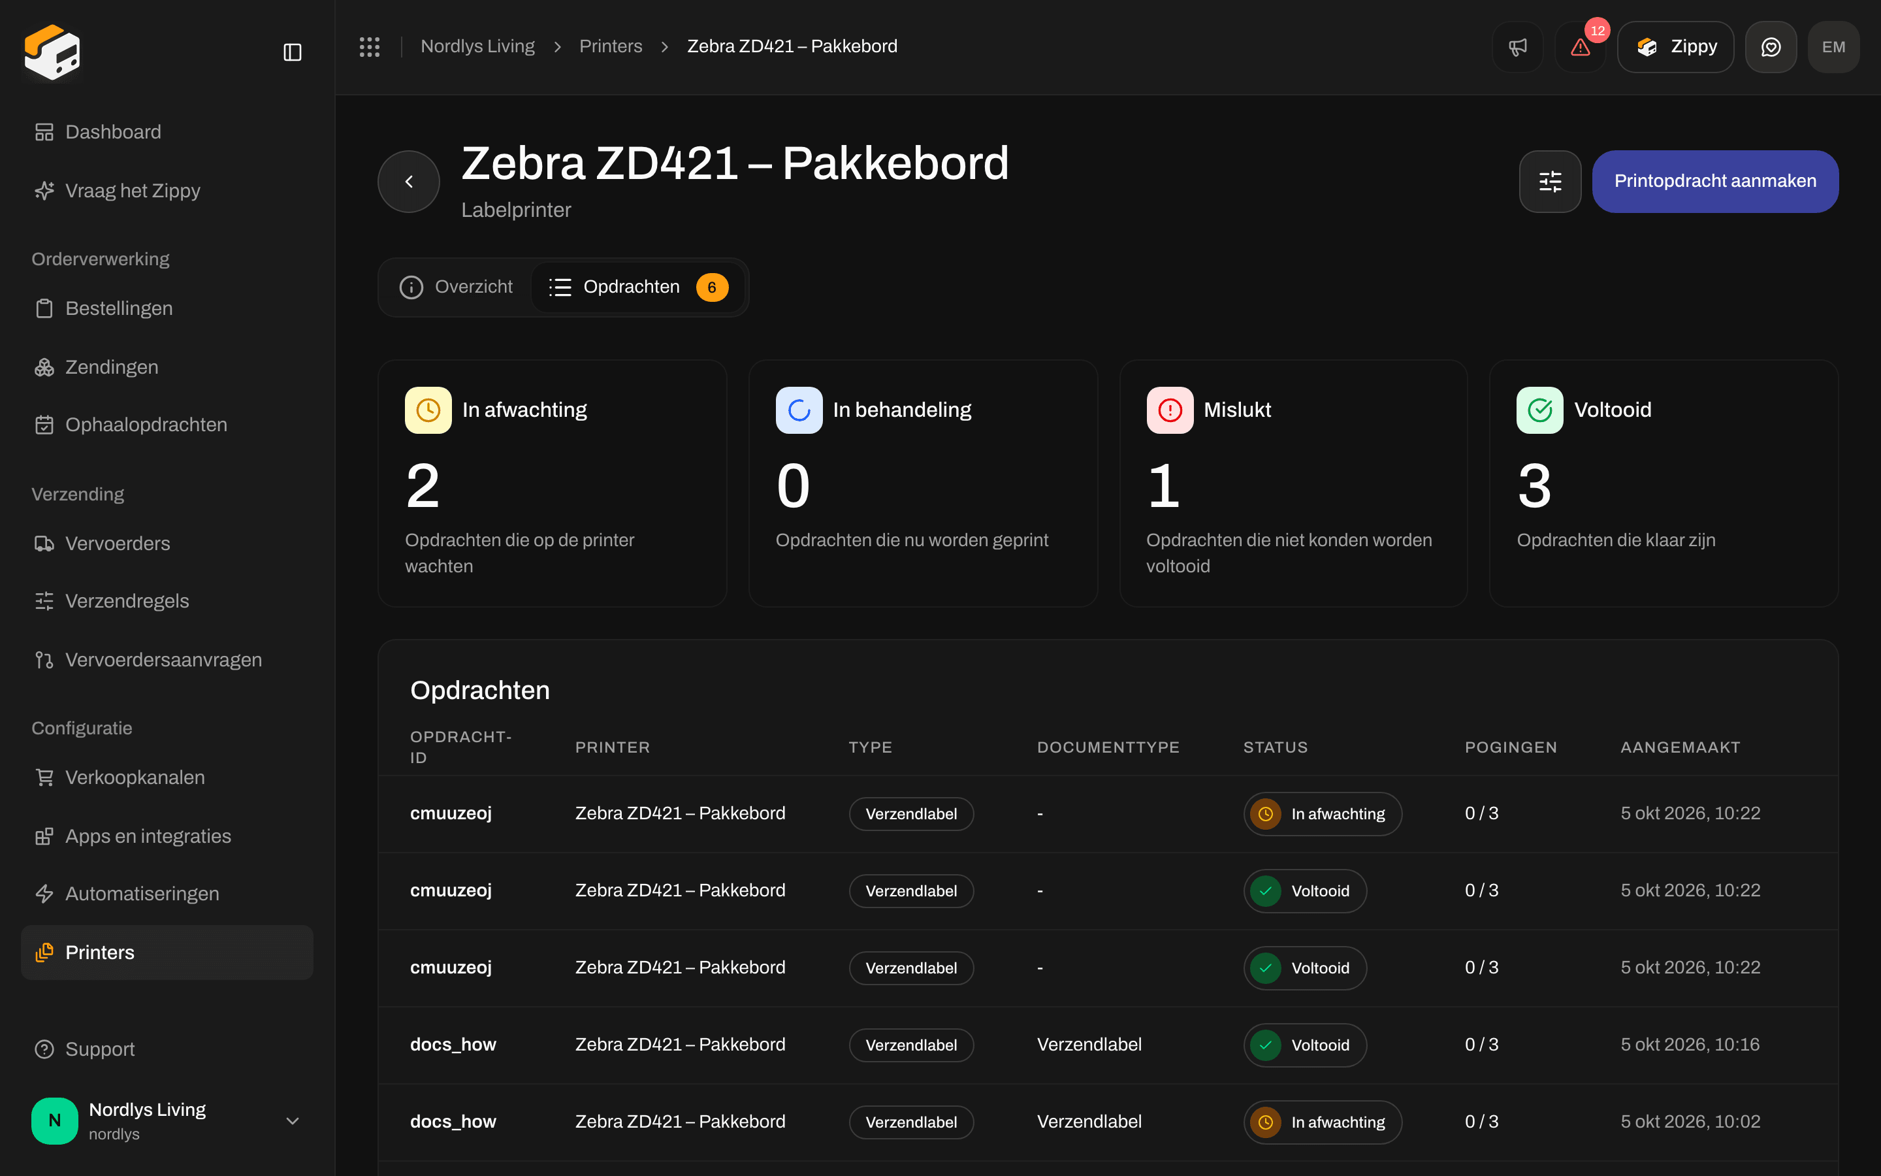This screenshot has width=1881, height=1176.
Task: Click Printers breadcrumb link
Action: click(610, 46)
